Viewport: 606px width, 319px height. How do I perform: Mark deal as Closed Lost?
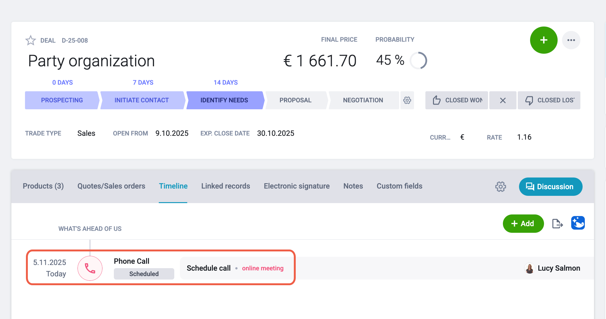coord(549,100)
